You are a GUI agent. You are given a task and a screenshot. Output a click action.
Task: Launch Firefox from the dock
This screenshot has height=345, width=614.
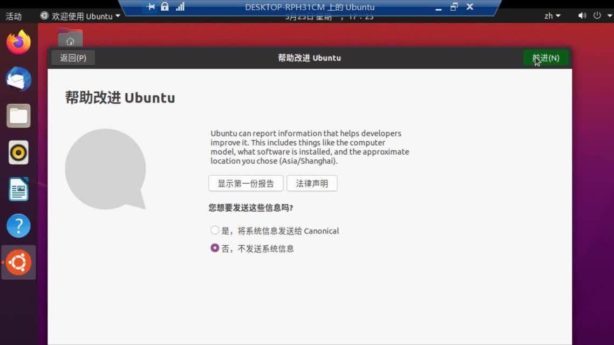pyautogui.click(x=18, y=42)
